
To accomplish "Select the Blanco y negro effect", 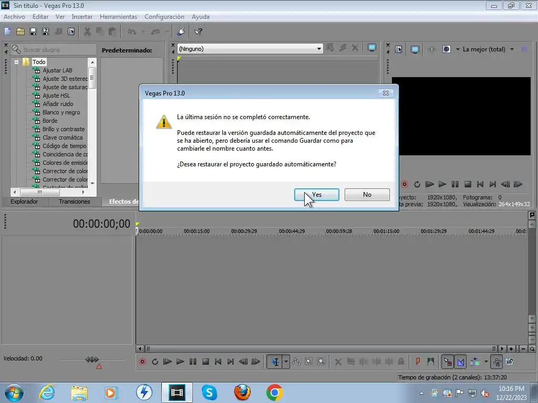I will point(61,112).
